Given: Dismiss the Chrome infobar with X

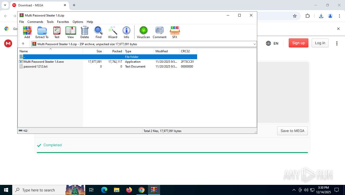Looking at the screenshot, I should pos(338,29).
